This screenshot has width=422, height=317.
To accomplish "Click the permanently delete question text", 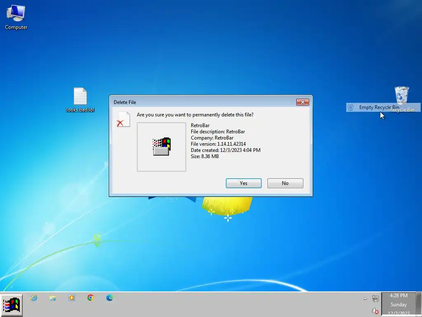I will 195,115.
